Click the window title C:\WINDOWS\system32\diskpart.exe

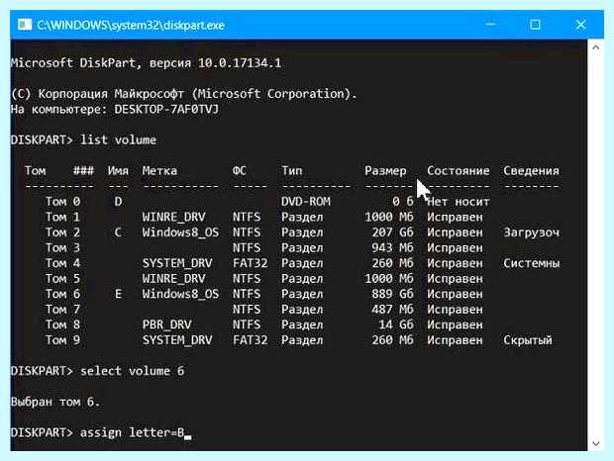(131, 26)
